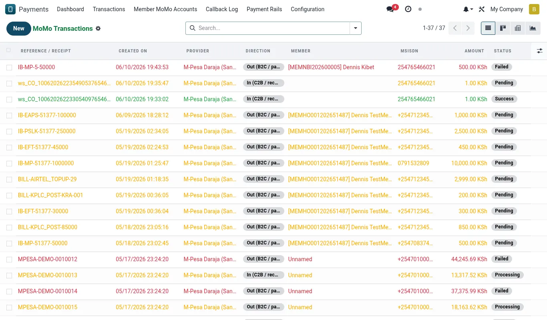Viewport: 547px width, 320px height.
Task: Switch to kanban view
Action: (x=503, y=28)
